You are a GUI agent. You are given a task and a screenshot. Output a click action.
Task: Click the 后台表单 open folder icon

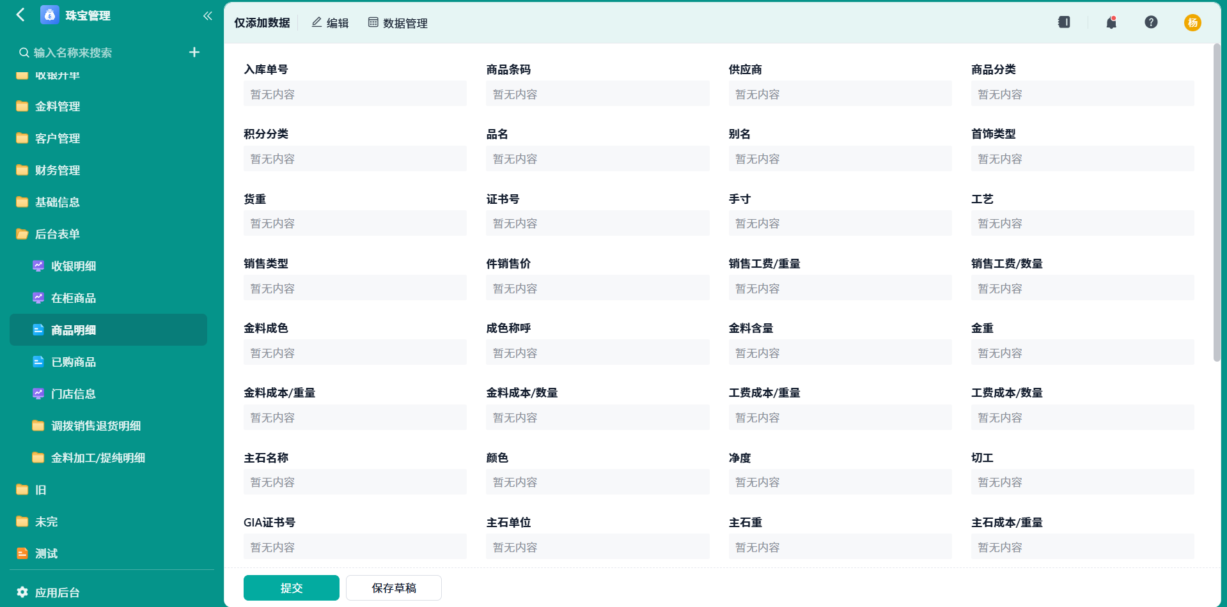22,234
